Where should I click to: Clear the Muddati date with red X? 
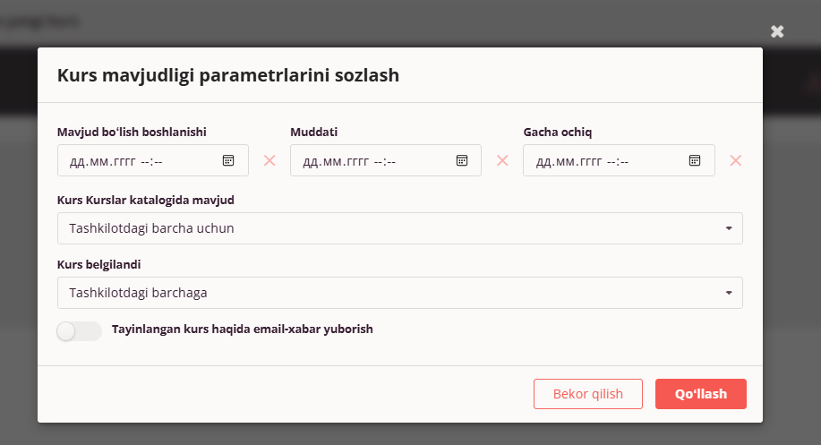tap(502, 160)
